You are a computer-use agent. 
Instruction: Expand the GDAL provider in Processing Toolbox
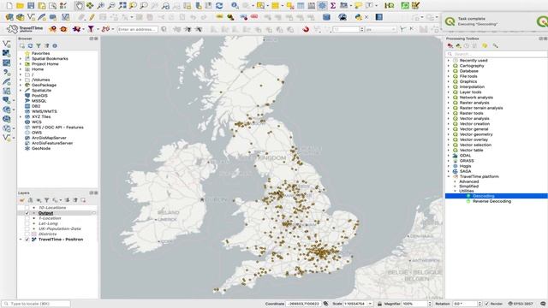(449, 156)
